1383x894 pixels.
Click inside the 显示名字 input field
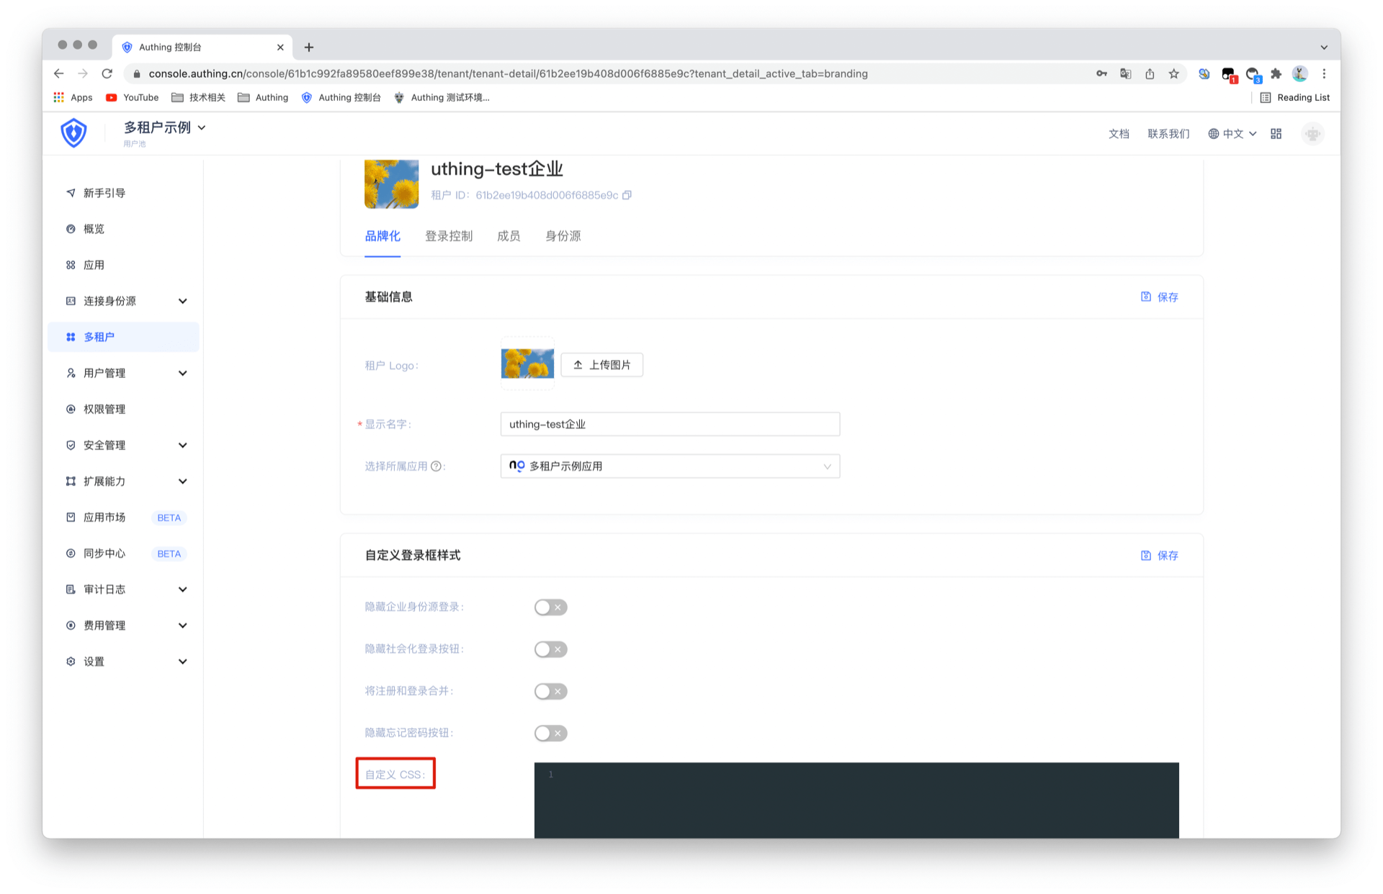(x=669, y=424)
